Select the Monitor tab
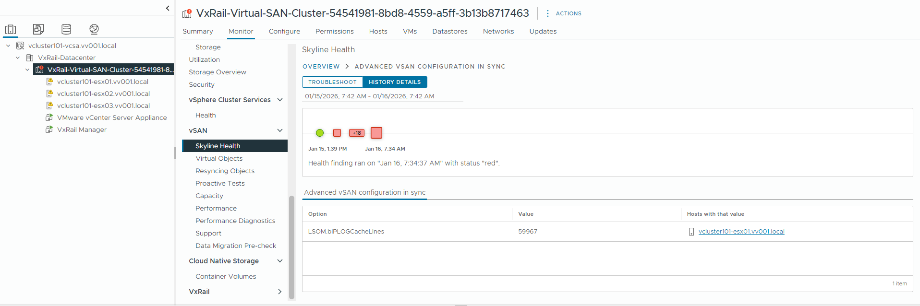920x306 pixels. [x=241, y=31]
